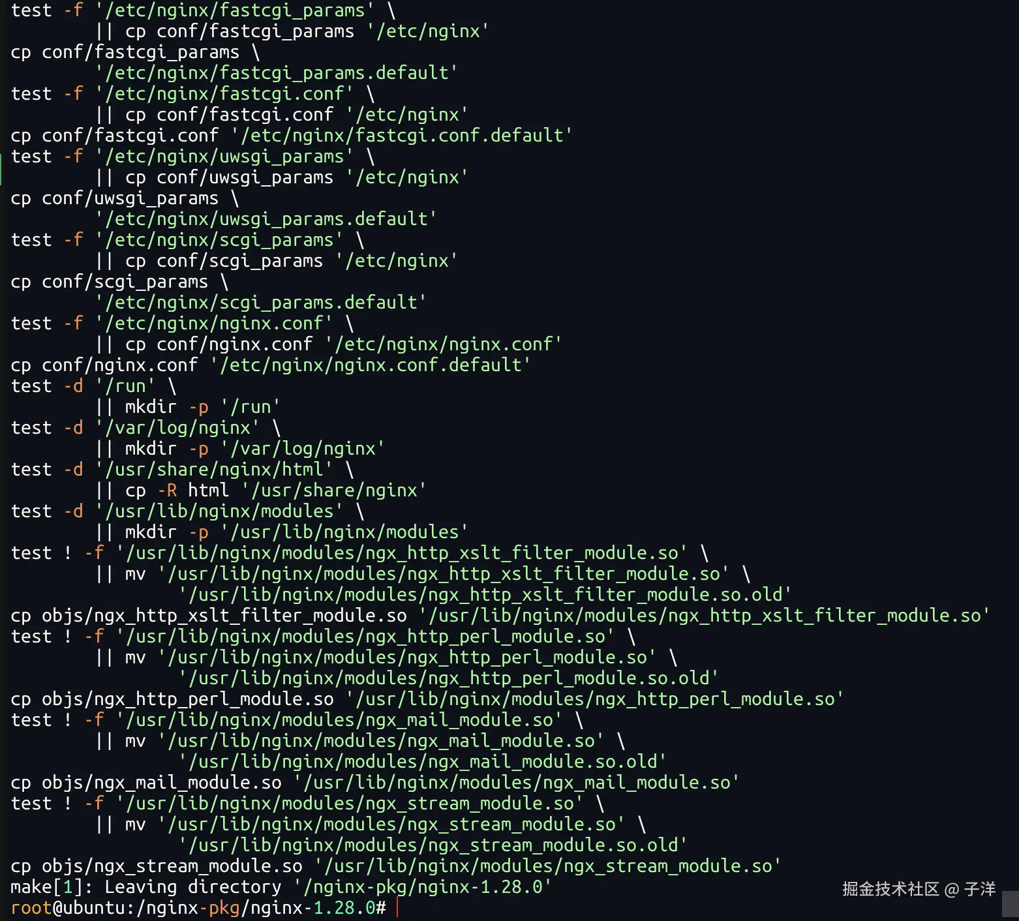Click 'cp objs/ngx_http_perl_module.so' text
Image resolution: width=1019 pixels, height=921 pixels.
[172, 699]
